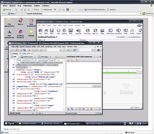Open first combo box in PHP Designer toolbar
Screen dimensions: 154x134
coord(60,50)
